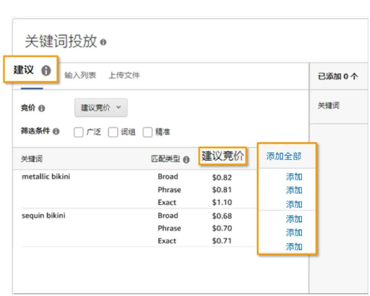Screen dimensions: 370x296
Task: Add metallic bikini Broad match keyword
Action: tap(294, 177)
